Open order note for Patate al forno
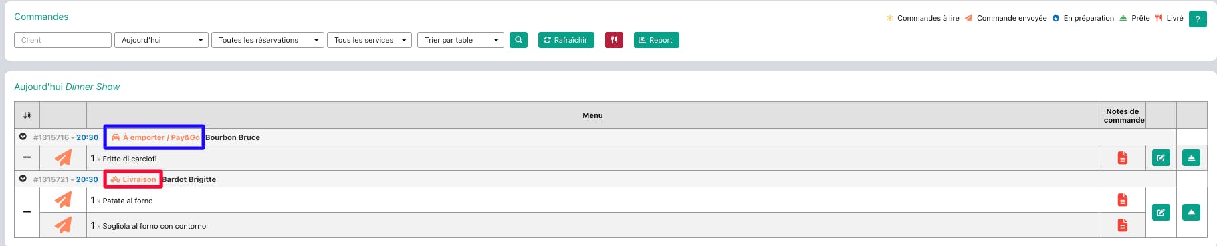Image resolution: width=1217 pixels, height=246 pixels. pyautogui.click(x=1123, y=200)
